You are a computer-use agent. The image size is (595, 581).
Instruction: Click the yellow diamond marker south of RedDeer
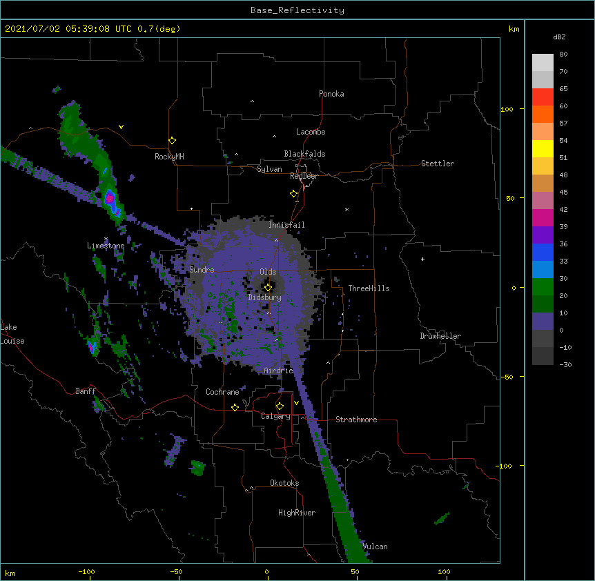(293, 194)
